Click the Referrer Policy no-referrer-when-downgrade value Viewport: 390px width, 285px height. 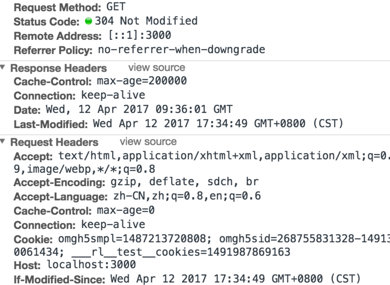pos(182,50)
